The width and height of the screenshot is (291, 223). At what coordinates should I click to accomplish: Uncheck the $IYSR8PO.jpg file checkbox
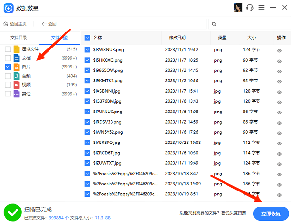87,143
